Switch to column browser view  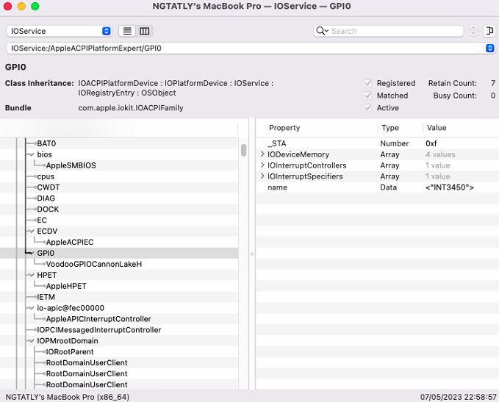(145, 31)
